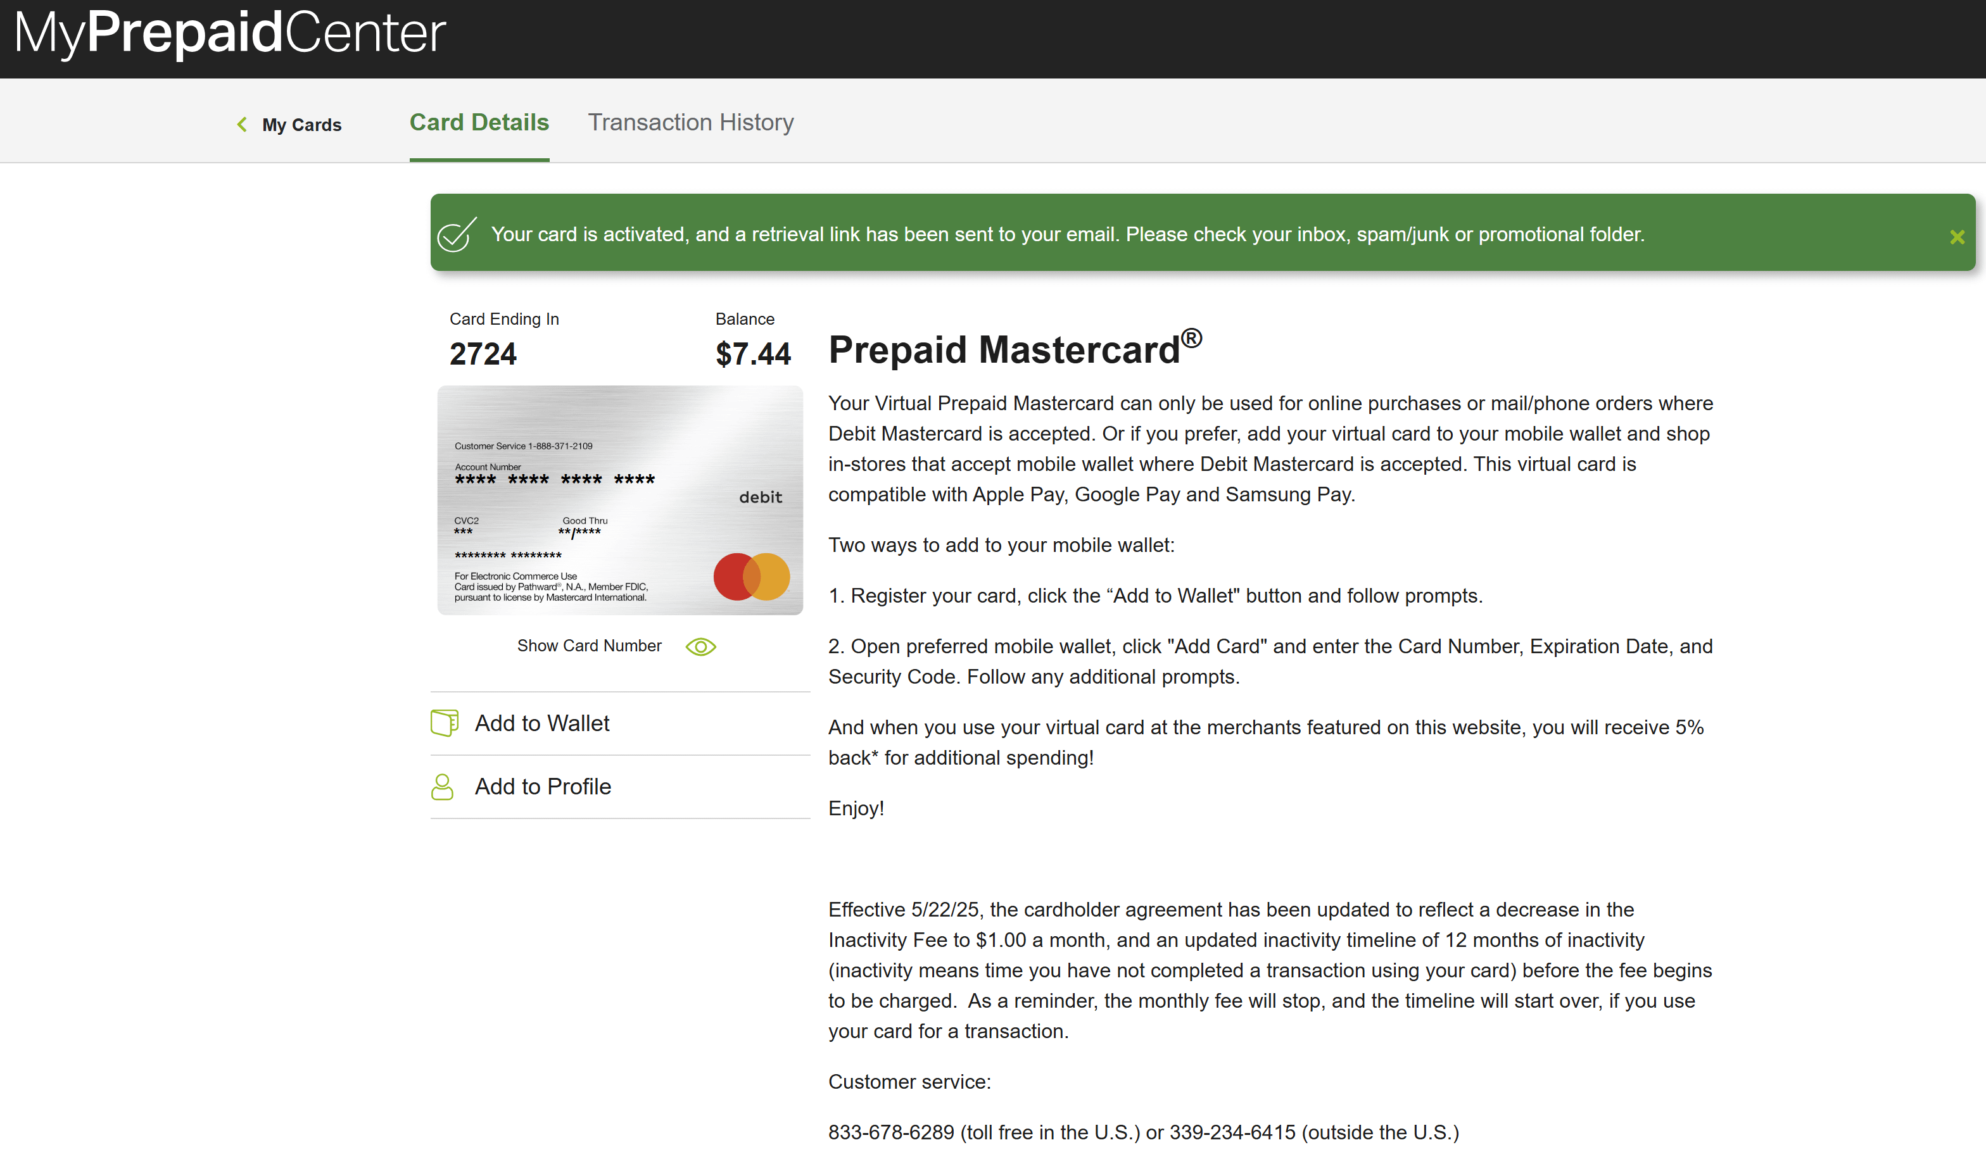1986x1171 pixels.
Task: Click the toll free number 833-678-6289
Action: click(x=890, y=1133)
